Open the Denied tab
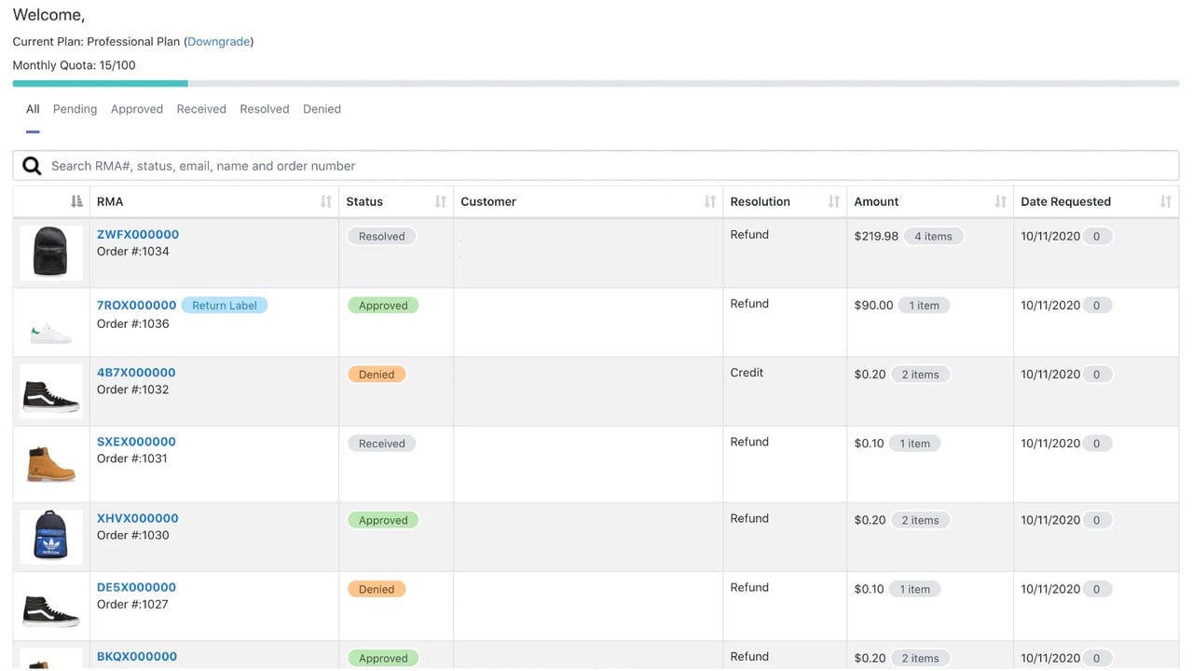The image size is (1193, 671). point(322,109)
